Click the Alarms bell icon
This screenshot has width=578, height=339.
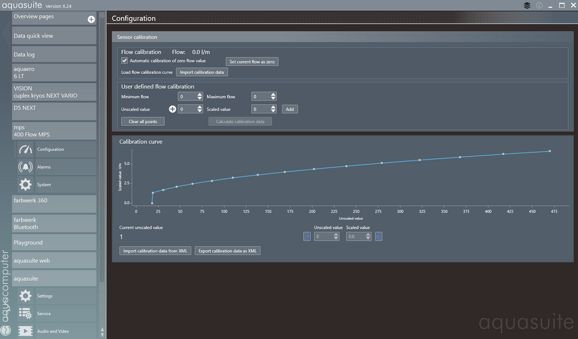click(25, 167)
